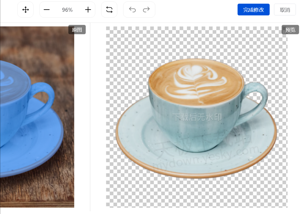Click the 完成修改 button

[253, 10]
